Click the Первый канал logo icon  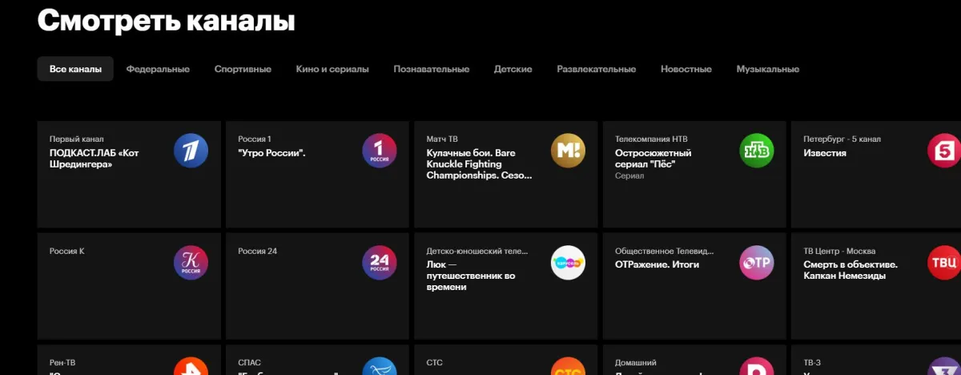point(191,151)
